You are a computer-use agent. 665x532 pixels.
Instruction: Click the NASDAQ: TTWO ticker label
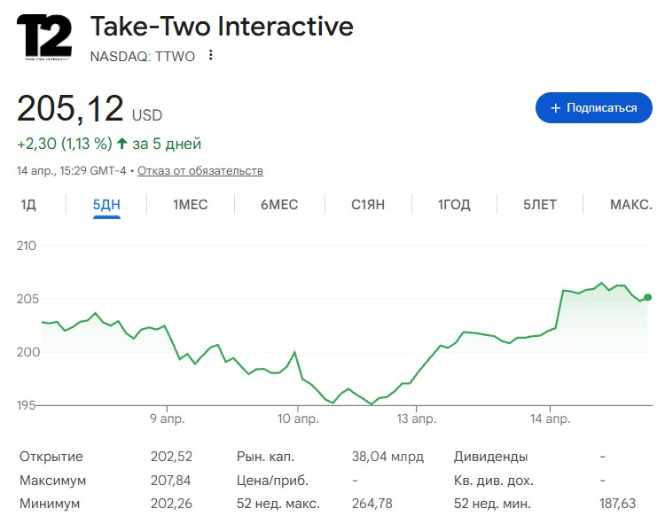[142, 55]
